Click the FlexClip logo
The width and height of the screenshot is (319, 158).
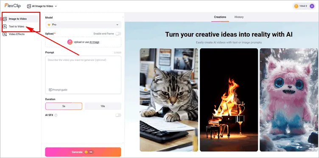point(13,6)
